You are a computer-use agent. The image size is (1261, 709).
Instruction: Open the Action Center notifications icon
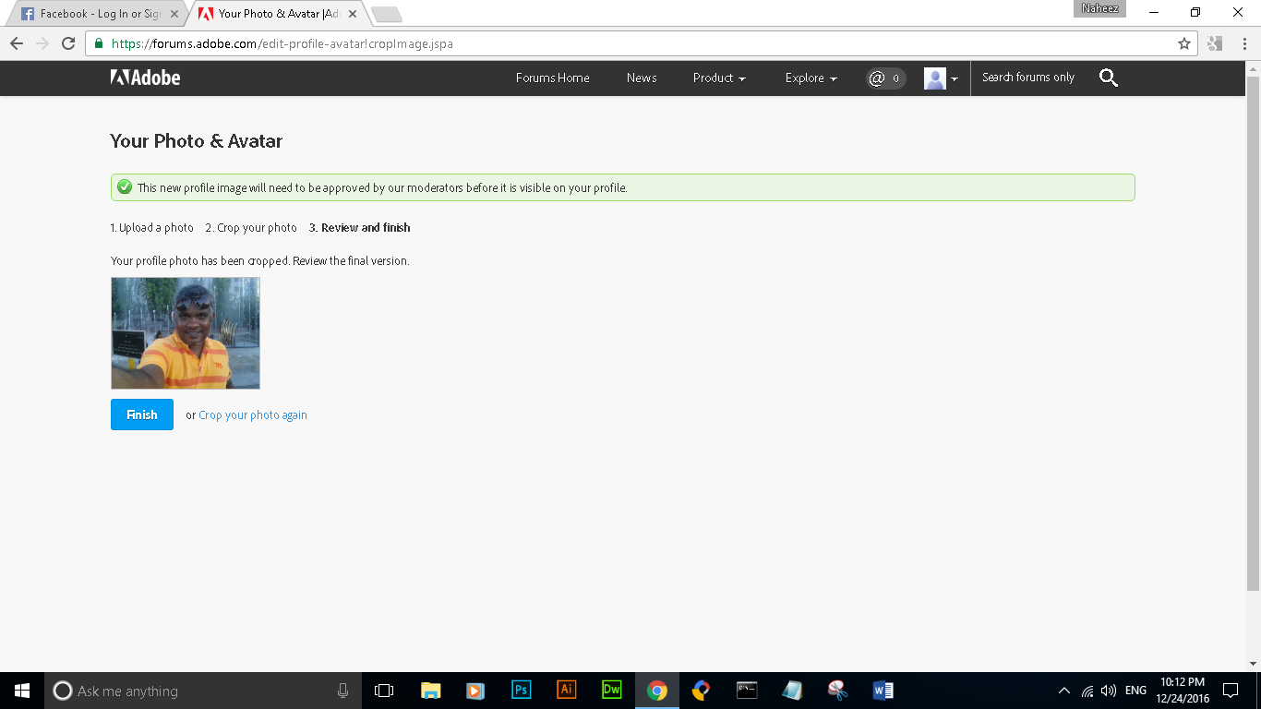click(1231, 691)
